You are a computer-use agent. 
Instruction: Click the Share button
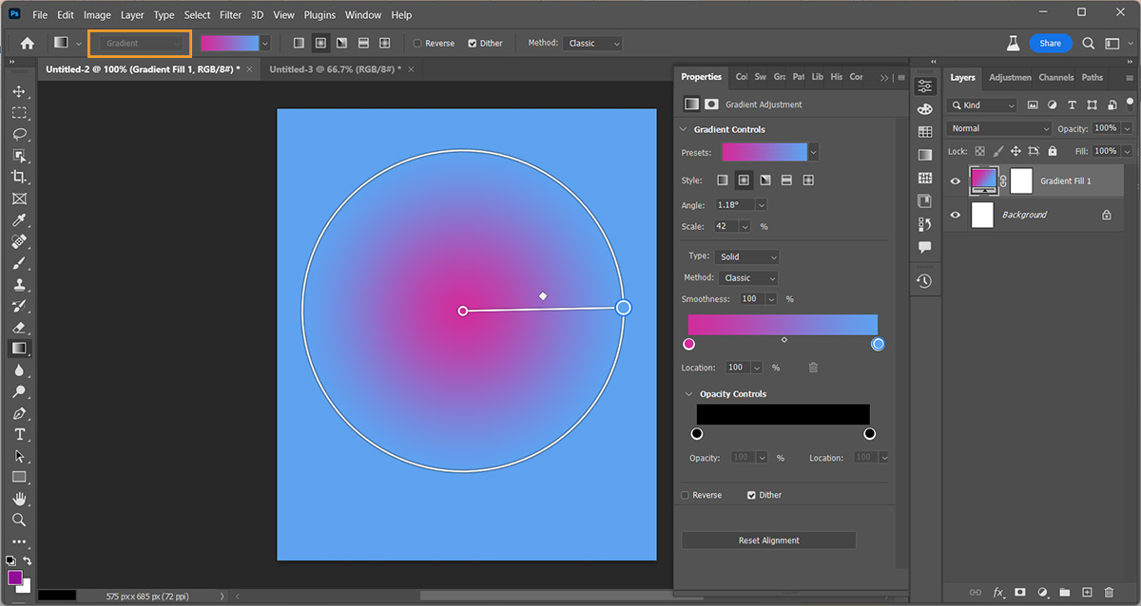1050,44
